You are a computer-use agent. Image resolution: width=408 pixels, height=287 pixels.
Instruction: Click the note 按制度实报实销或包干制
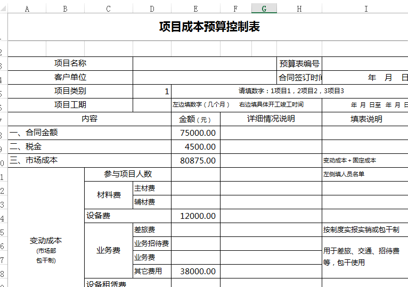(x=361, y=229)
